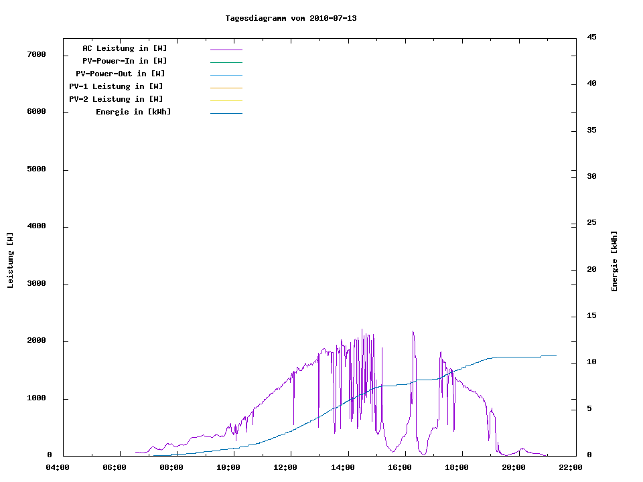
Task: Click the 7000 tick label on left axis
Action: click(x=36, y=55)
